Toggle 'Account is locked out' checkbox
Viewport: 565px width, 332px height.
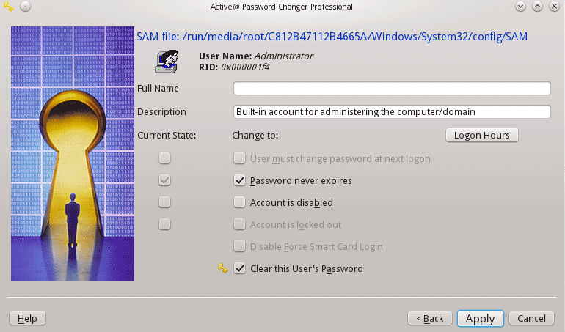coord(240,224)
